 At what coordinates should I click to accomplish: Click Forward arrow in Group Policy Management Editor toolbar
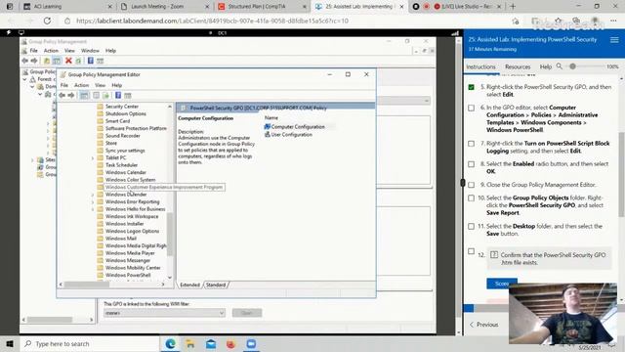71,96
